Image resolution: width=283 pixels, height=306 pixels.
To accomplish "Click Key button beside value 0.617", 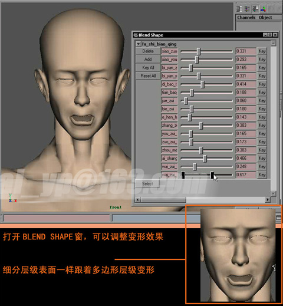I will click(262, 175).
